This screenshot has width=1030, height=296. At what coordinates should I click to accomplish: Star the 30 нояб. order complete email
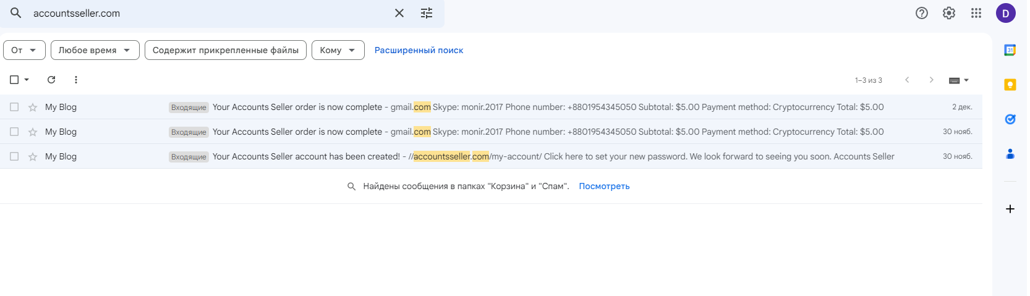click(x=33, y=132)
